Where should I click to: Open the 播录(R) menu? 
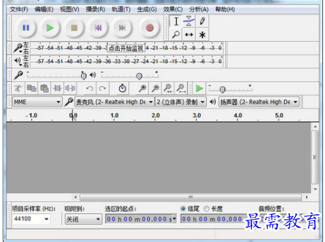(x=95, y=9)
